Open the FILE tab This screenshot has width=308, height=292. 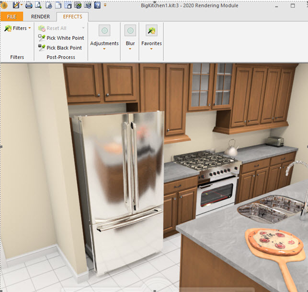[x=11, y=16]
